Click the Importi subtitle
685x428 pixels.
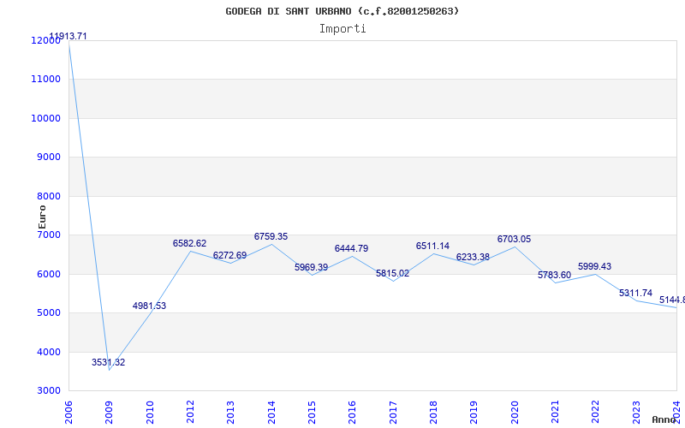pos(342,29)
